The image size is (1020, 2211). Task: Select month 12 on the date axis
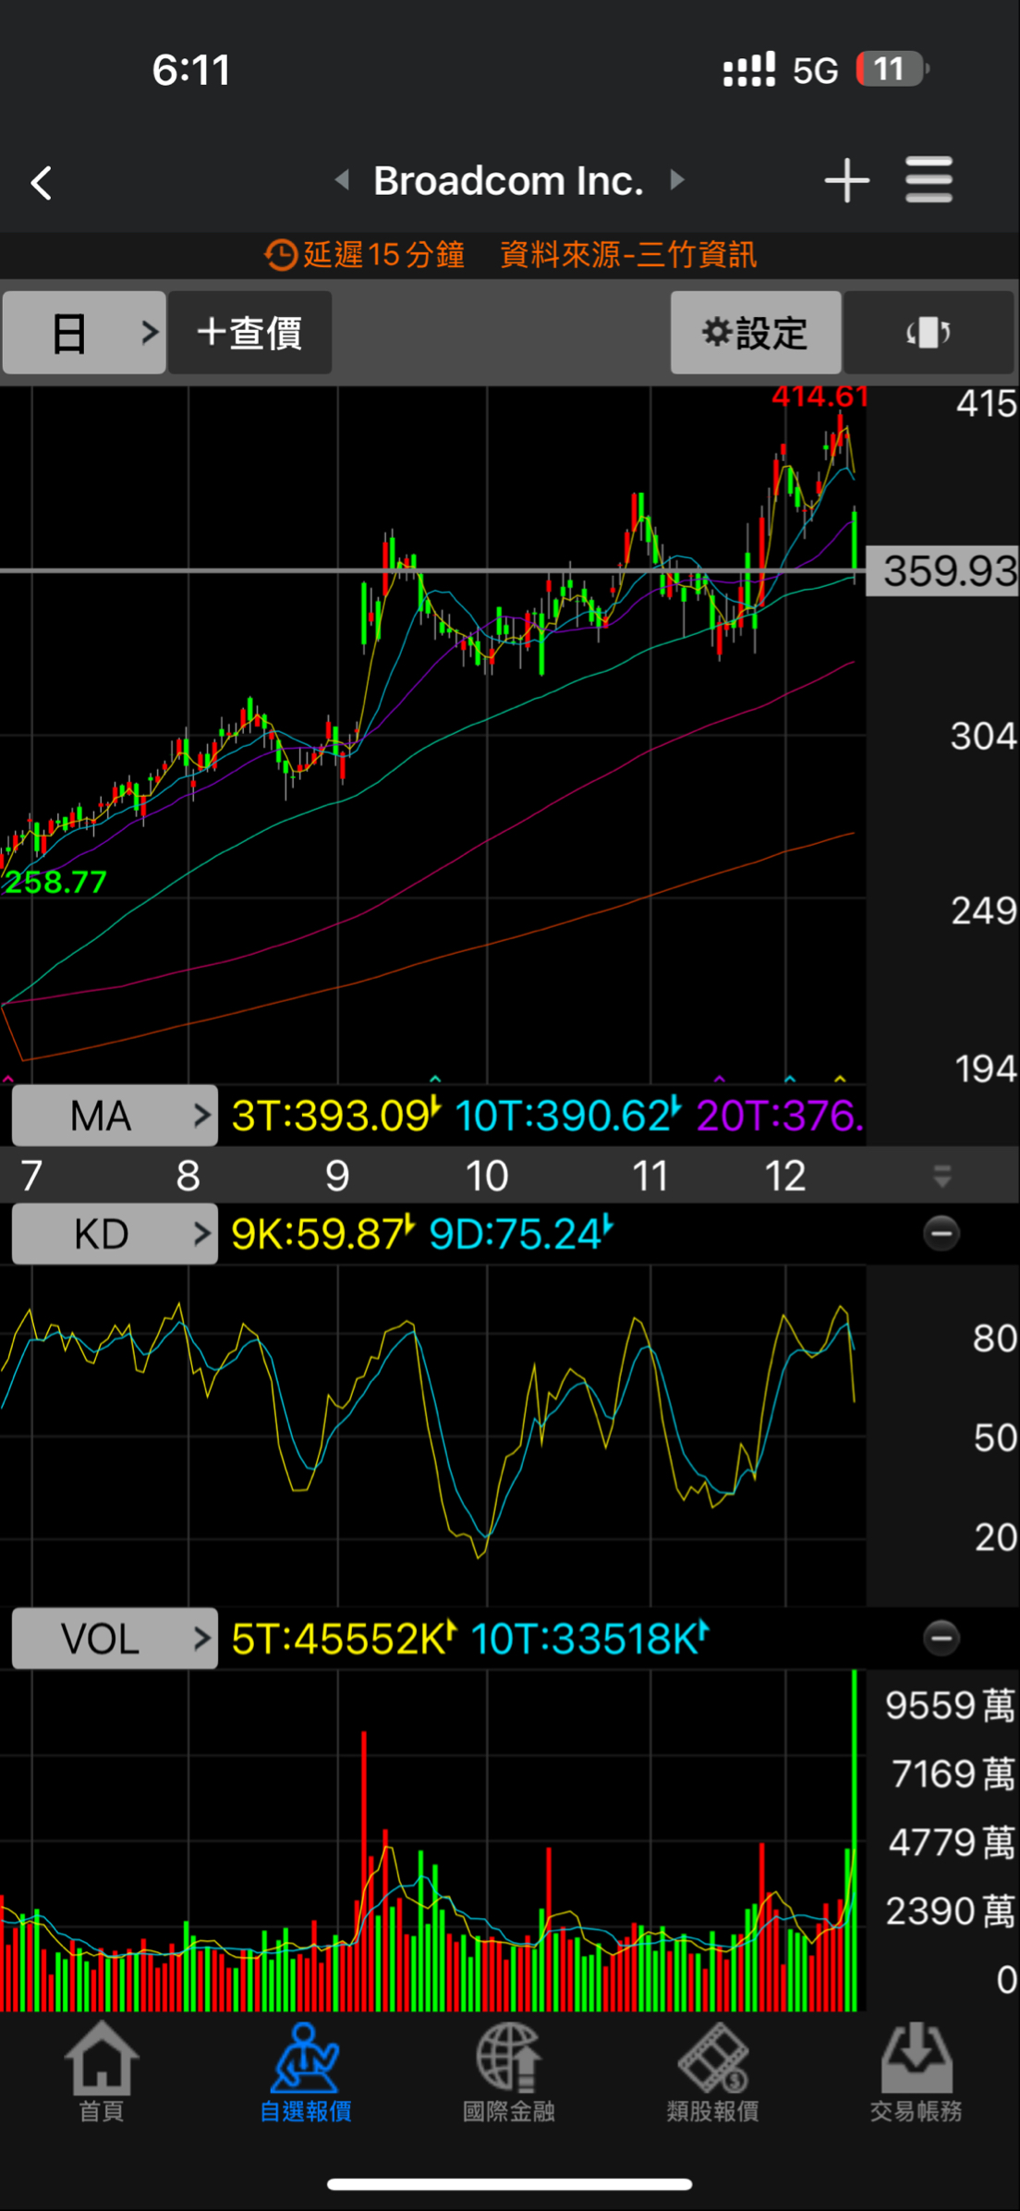(x=785, y=1177)
